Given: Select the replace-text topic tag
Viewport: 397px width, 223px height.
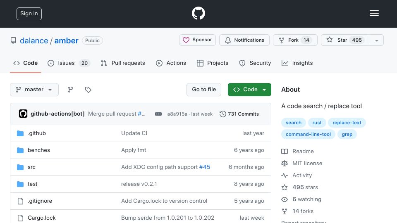Looking at the screenshot, I should pyautogui.click(x=347, y=123).
